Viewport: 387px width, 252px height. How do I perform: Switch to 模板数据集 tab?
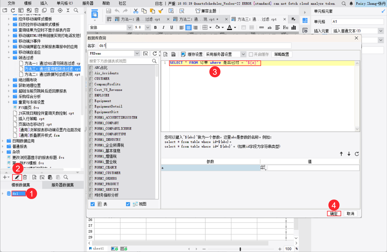coord(21,185)
